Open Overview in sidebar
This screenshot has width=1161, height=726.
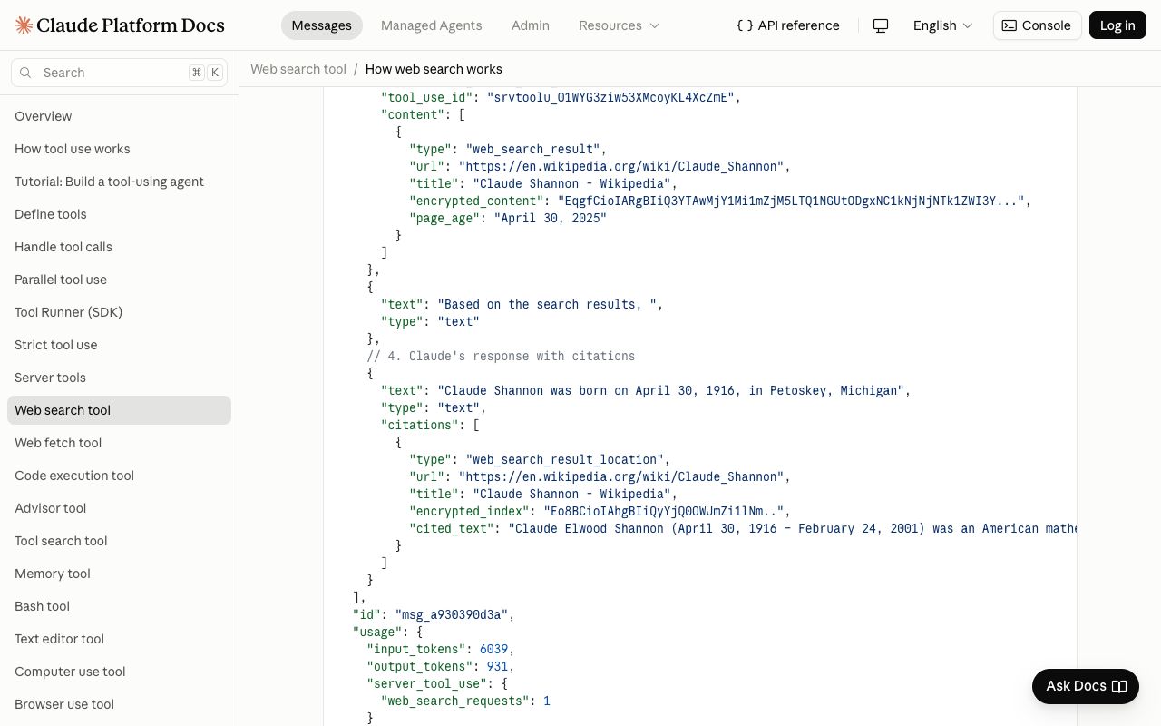(x=119, y=116)
